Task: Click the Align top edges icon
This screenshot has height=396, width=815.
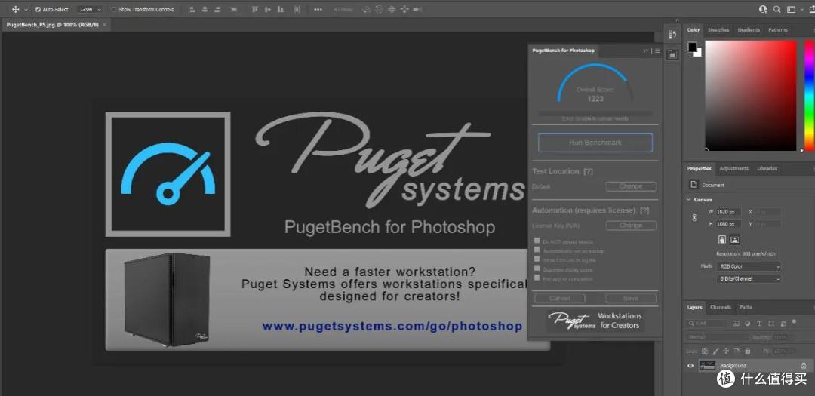Action: click(x=255, y=9)
